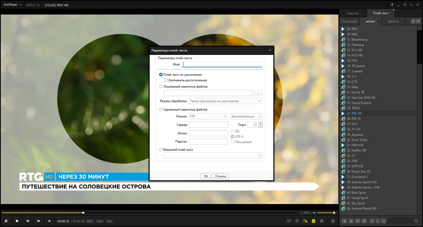Select the Внешний плей-лист radio option

[161, 150]
